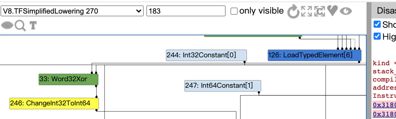
Task: Uncheck the second checkbox in the Disassembly panel
Action: pos(377,36)
